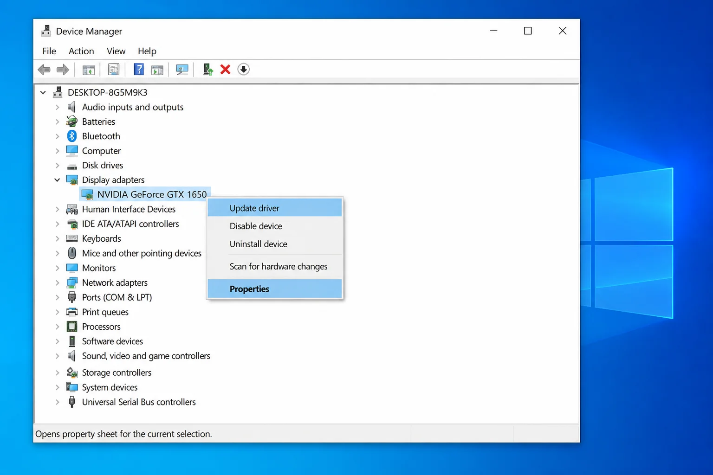Click the Ports (COM & LPT) icon
The width and height of the screenshot is (713, 475).
(72, 297)
